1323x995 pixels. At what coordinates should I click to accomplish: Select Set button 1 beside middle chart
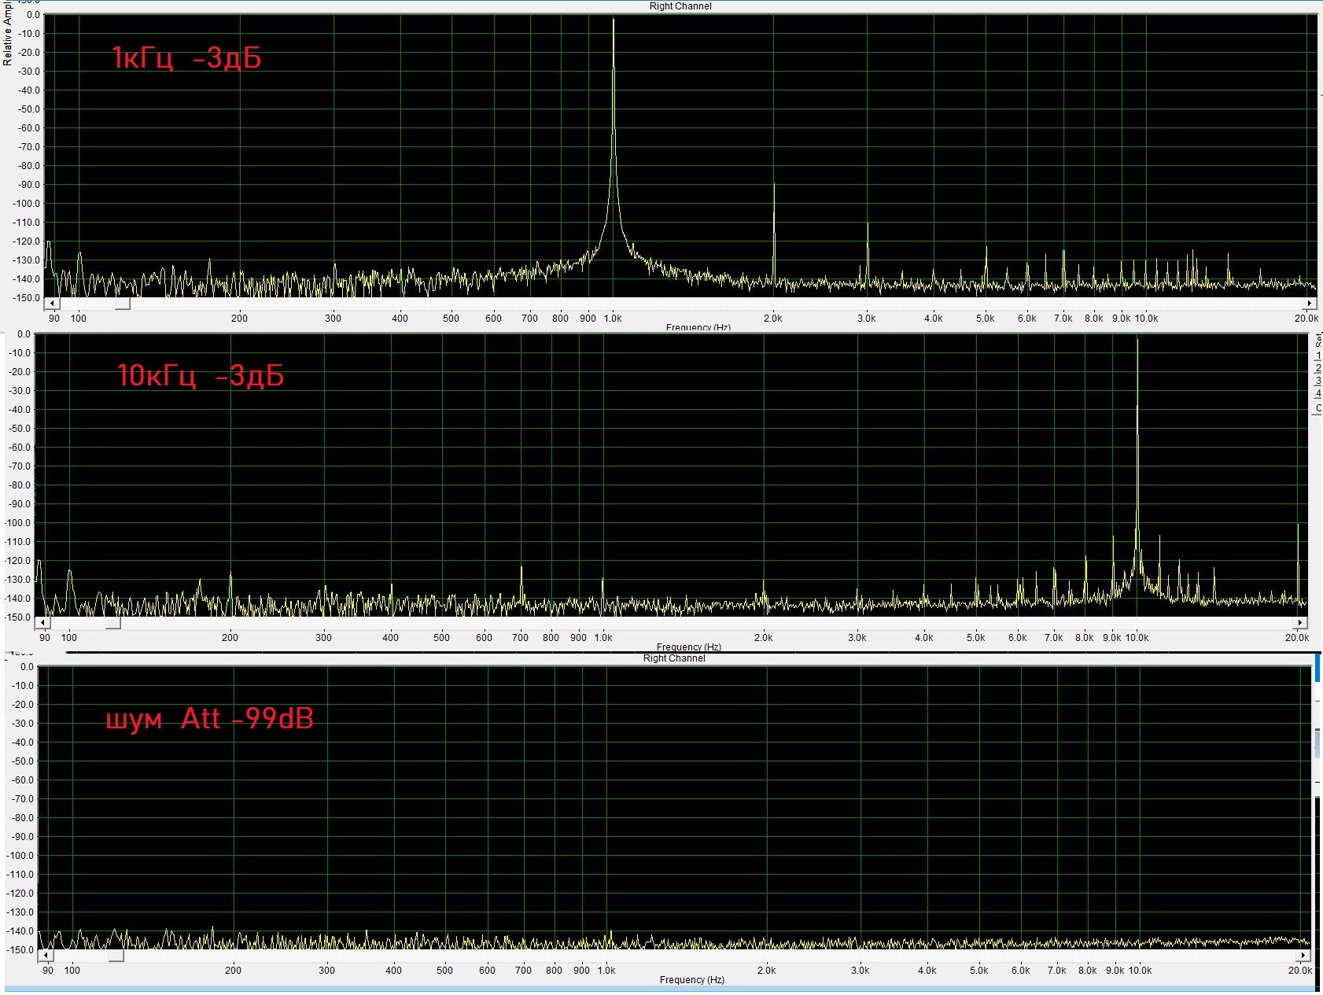click(1317, 356)
